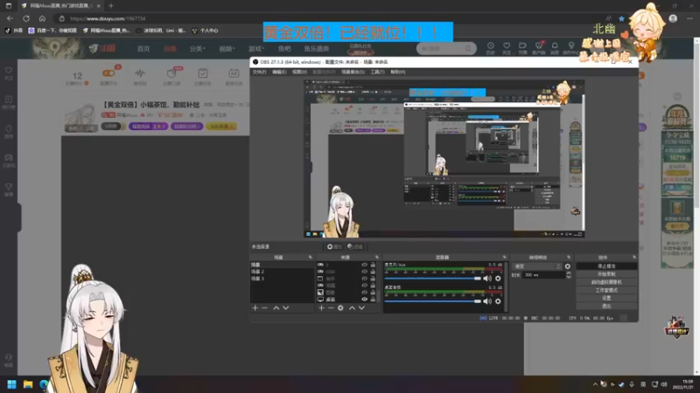The width and height of the screenshot is (700, 393).
Task: Remove selected source with the minus icon
Action: (331, 308)
